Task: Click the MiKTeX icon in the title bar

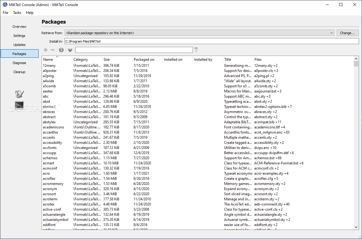Action: (x=5, y=5)
